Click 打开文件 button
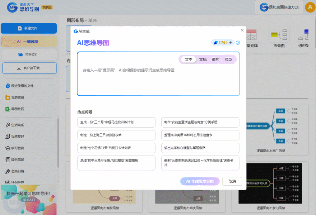316x215 pixels. [x=29, y=54]
